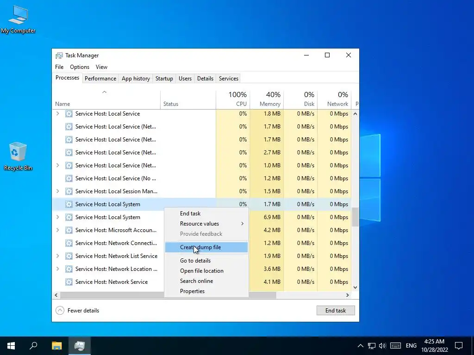This screenshot has width=474, height=355.
Task: Sort by the Status column header
Action: 188,100
